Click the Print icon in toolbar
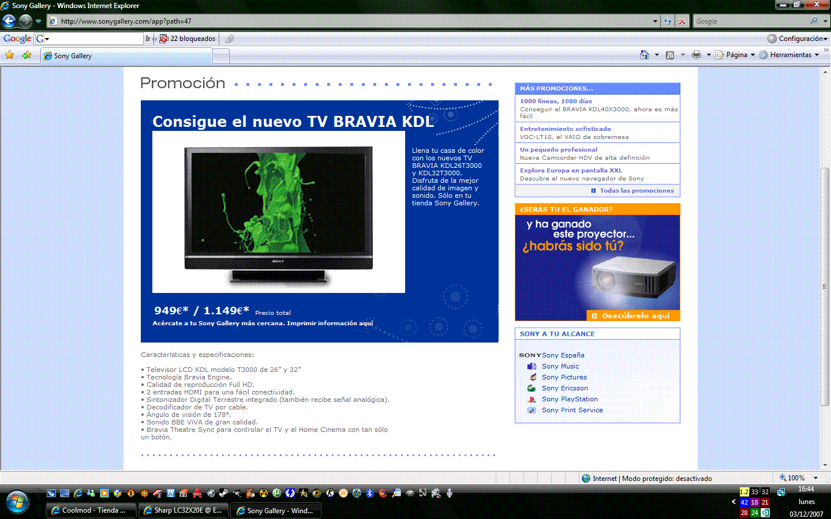The width and height of the screenshot is (831, 519). pyautogui.click(x=697, y=55)
